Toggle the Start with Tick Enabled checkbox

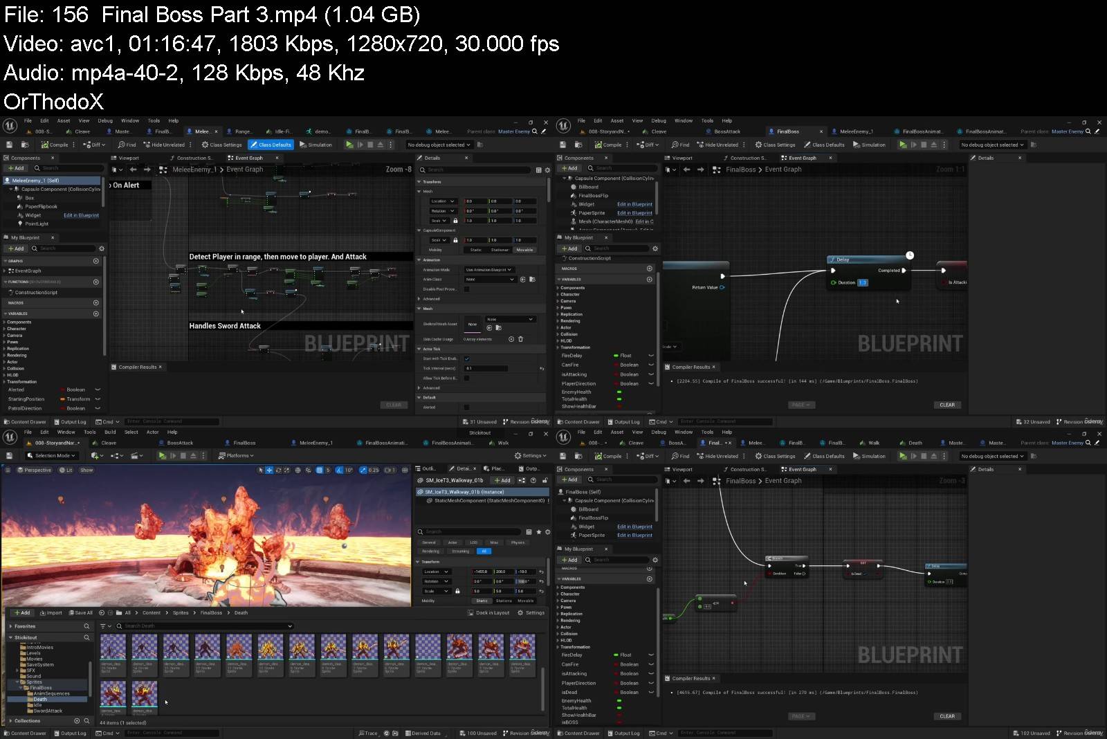point(466,358)
